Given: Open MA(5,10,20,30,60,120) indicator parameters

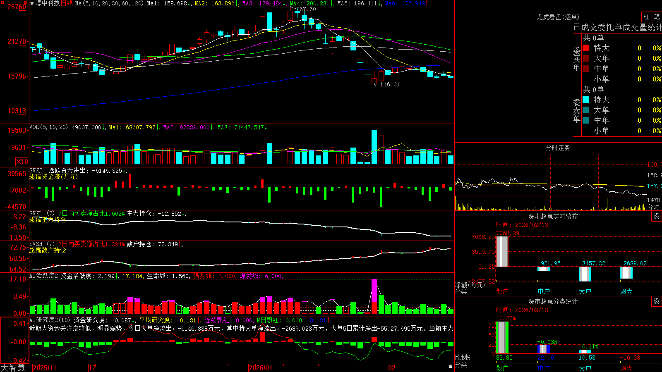Looking at the screenshot, I should [x=109, y=3].
